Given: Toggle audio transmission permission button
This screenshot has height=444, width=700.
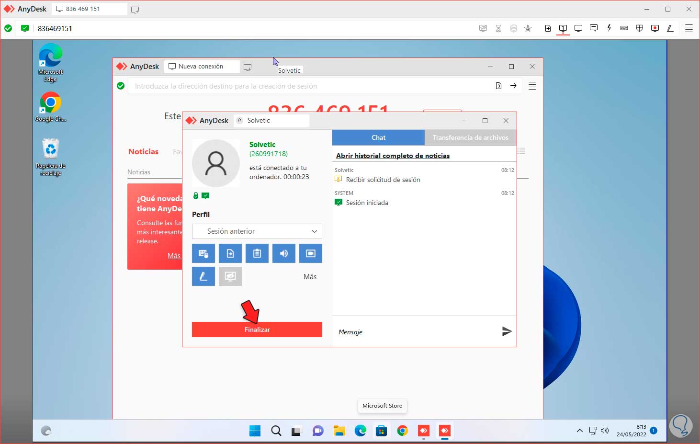Looking at the screenshot, I should coord(284,253).
